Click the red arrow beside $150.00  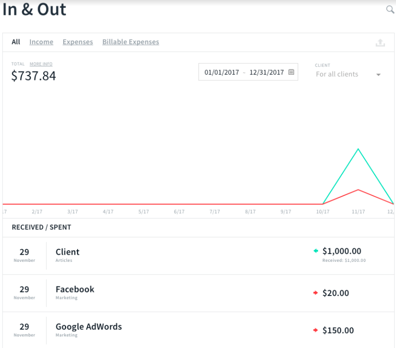coord(316,330)
